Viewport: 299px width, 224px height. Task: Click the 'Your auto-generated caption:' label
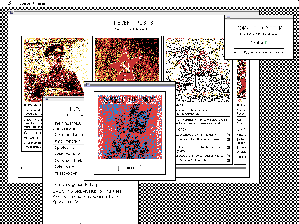[x=79, y=185]
